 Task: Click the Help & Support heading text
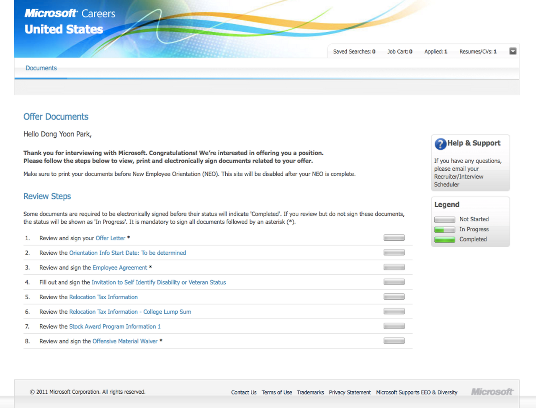474,143
